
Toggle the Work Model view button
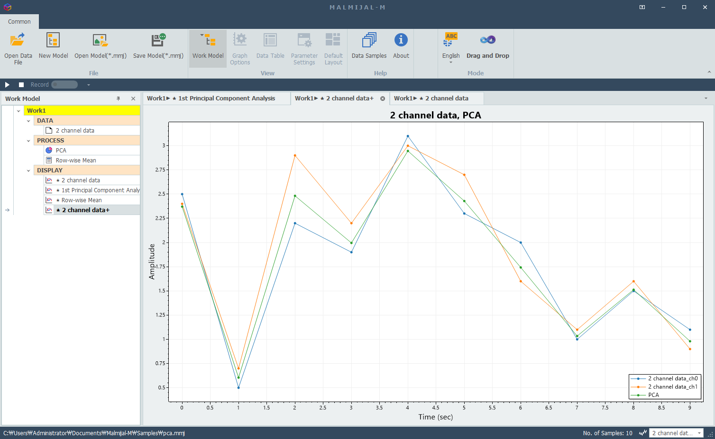point(208,48)
